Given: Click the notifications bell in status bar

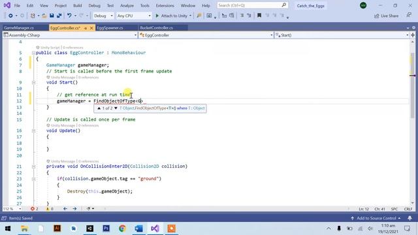Looking at the screenshot, I should tap(410, 218).
